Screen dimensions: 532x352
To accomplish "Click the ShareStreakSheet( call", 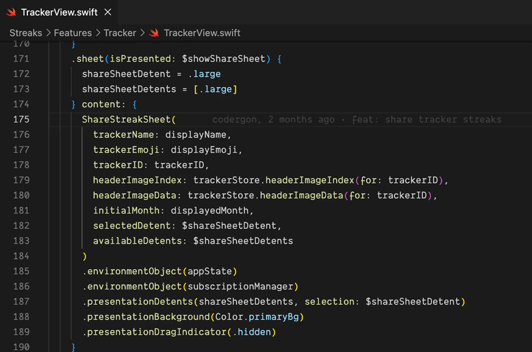I will [129, 120].
